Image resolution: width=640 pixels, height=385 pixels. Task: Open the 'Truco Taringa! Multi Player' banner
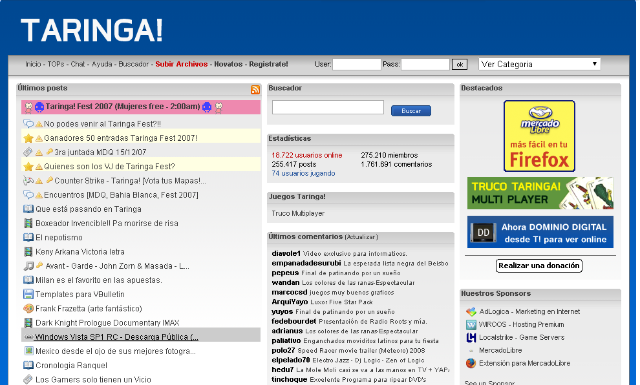point(540,193)
